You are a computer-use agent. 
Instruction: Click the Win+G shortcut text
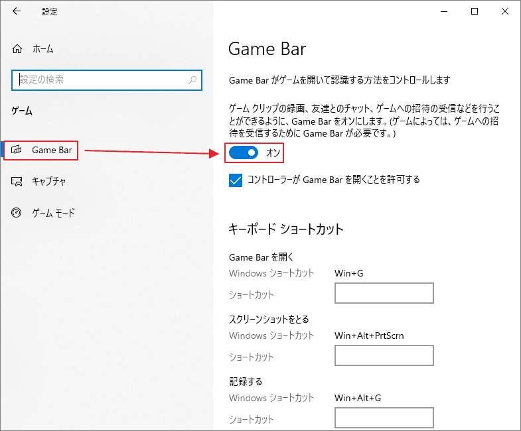pos(349,273)
